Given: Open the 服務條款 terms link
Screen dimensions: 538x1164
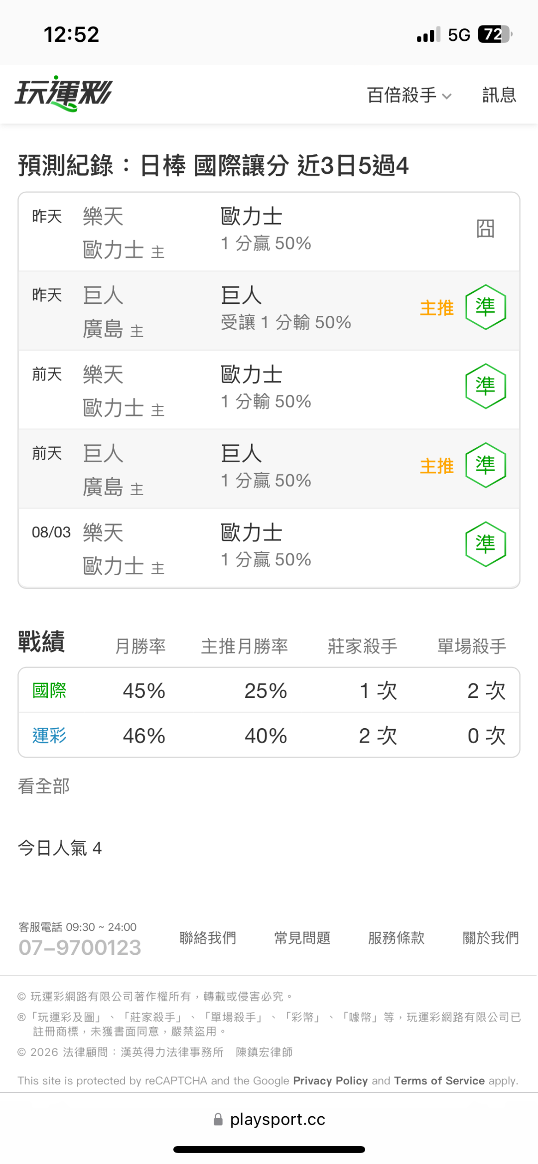Looking at the screenshot, I should click(397, 938).
